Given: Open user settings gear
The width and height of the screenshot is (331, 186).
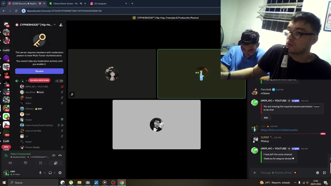Looking at the screenshot, I should pyautogui.click(x=60, y=173).
